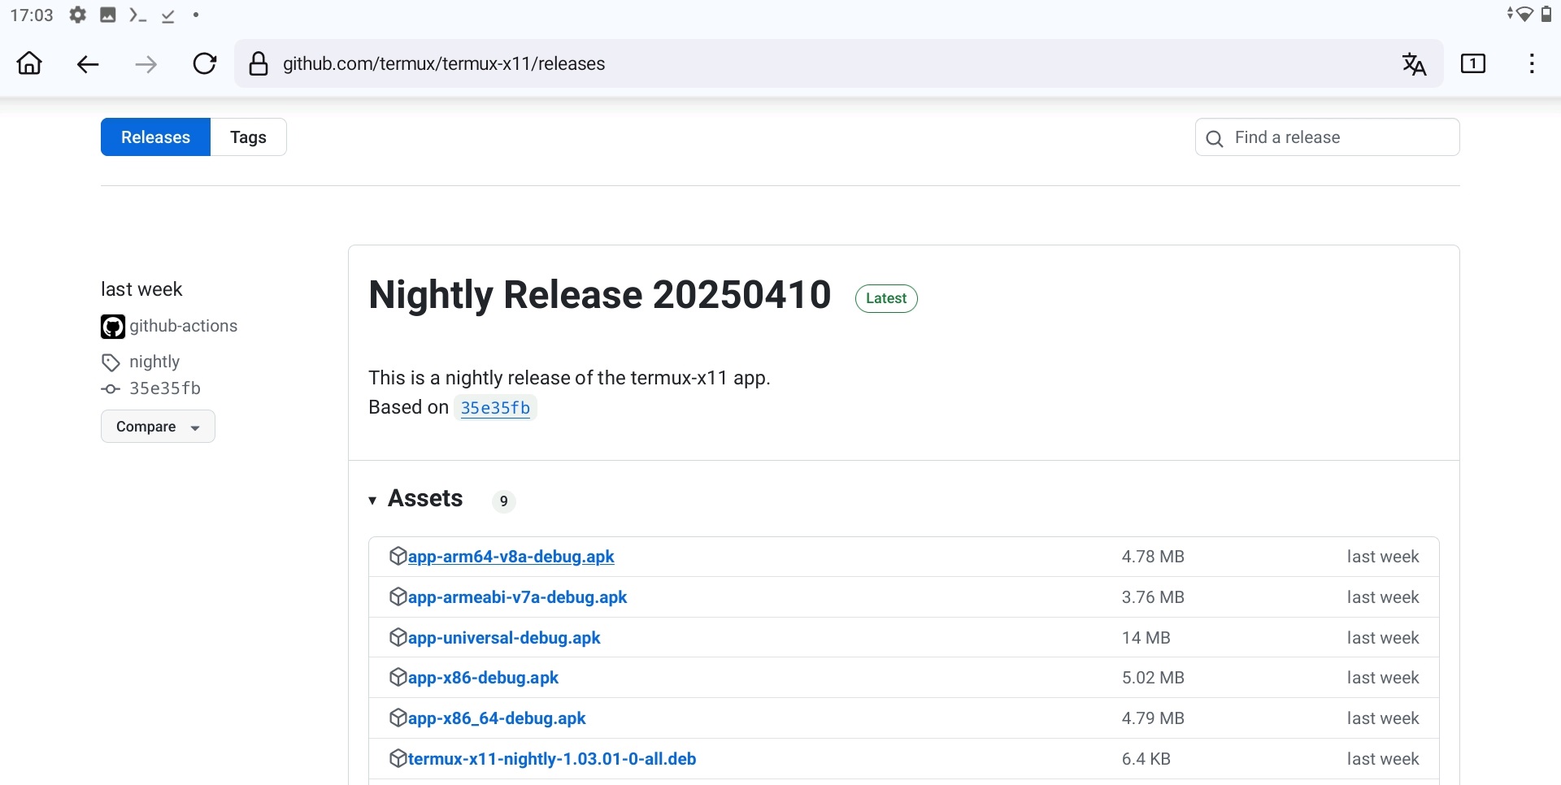Reload the page with refresh icon
The width and height of the screenshot is (1561, 785).
(x=205, y=63)
